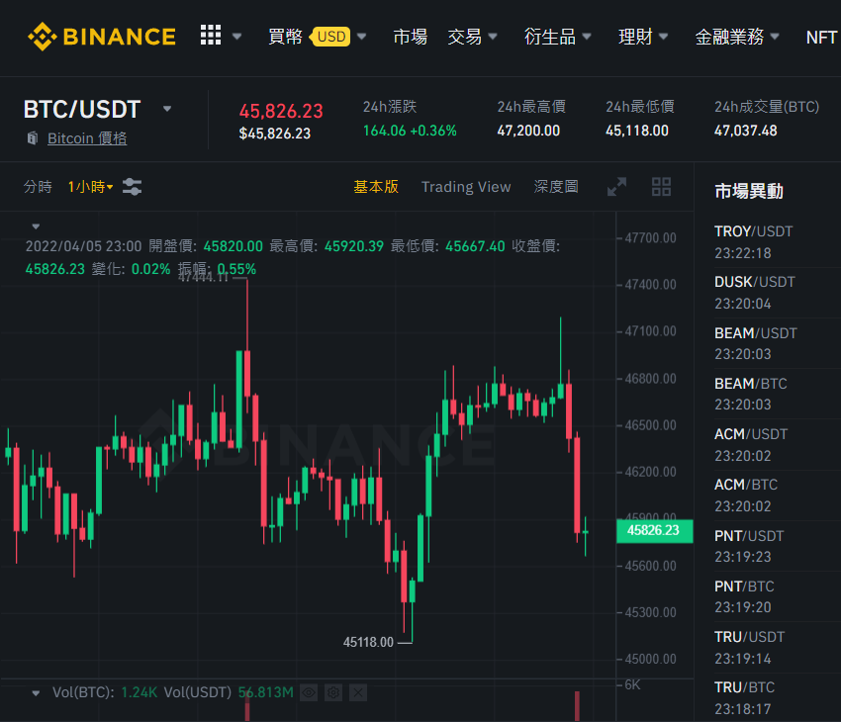Open the apps grid menu icon
This screenshot has width=841, height=722.
point(211,35)
